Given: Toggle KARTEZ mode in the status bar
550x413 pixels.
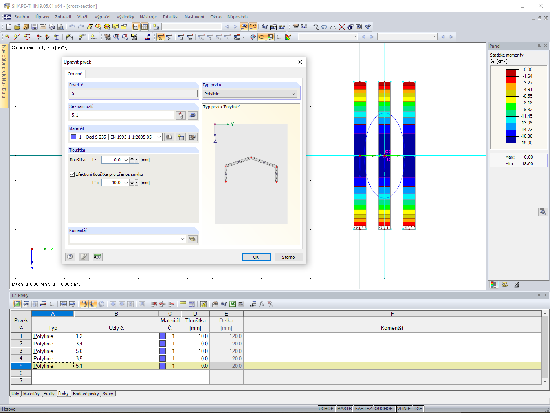Looking at the screenshot, I should 363,409.
